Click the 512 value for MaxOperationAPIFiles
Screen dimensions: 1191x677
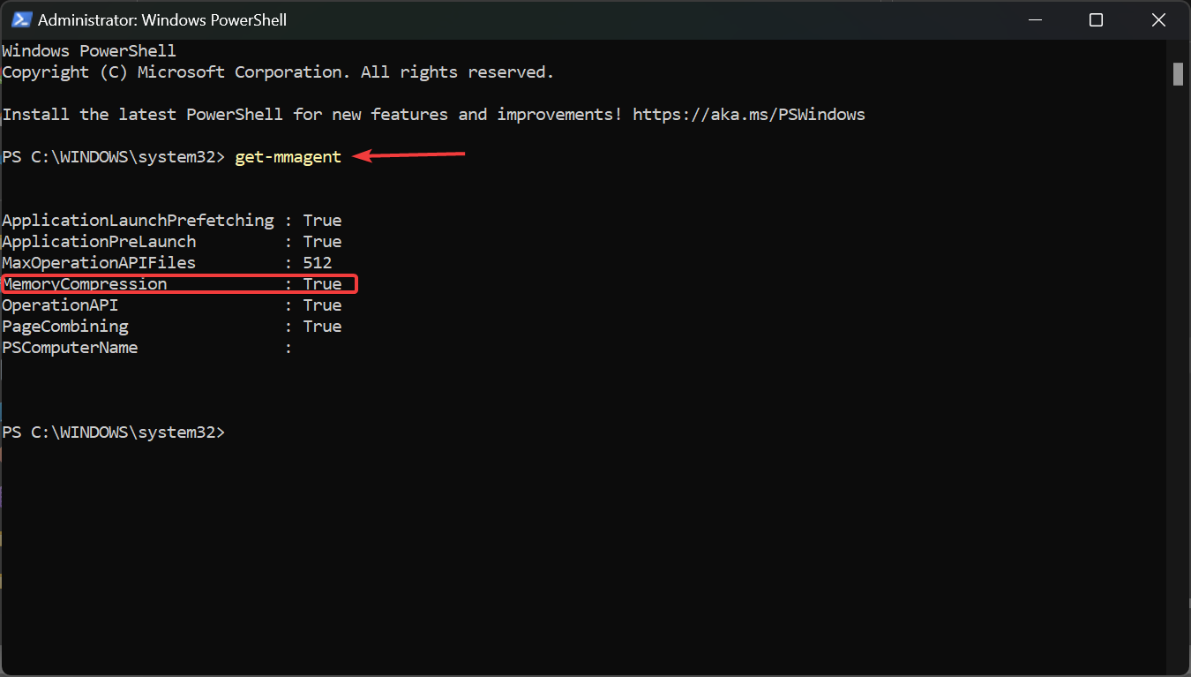(x=317, y=262)
